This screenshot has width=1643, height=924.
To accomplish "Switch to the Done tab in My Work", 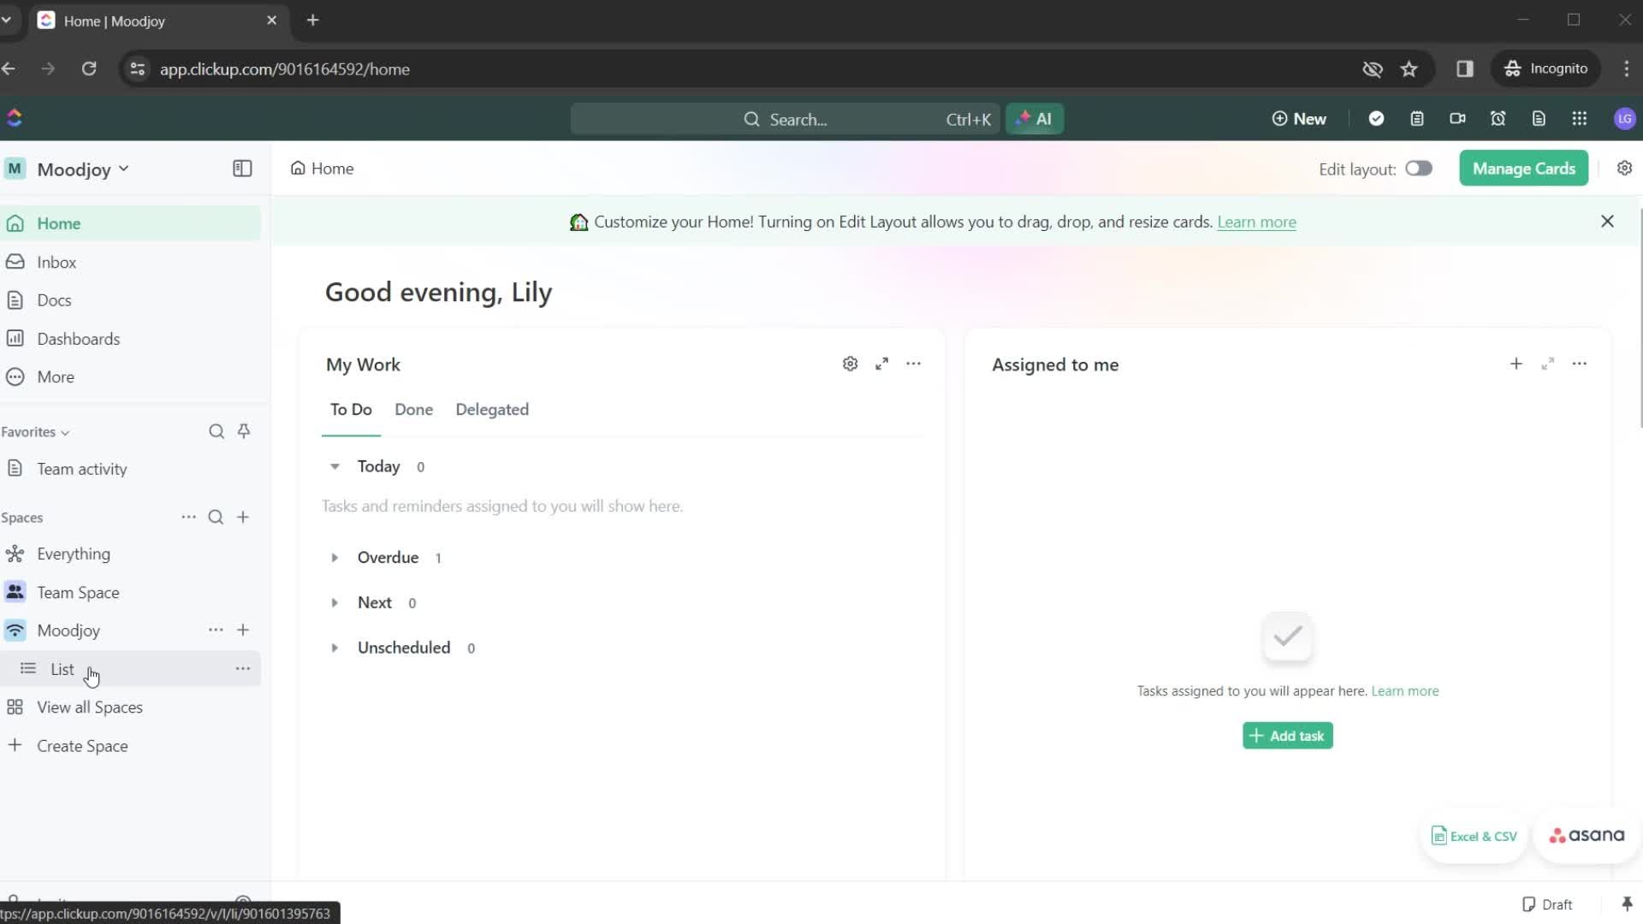I will click(413, 410).
